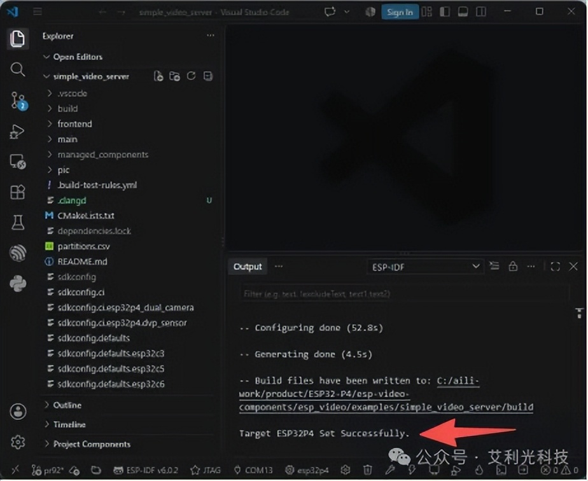
Task: Create a new folder in simple_video_server
Action: 175,76
